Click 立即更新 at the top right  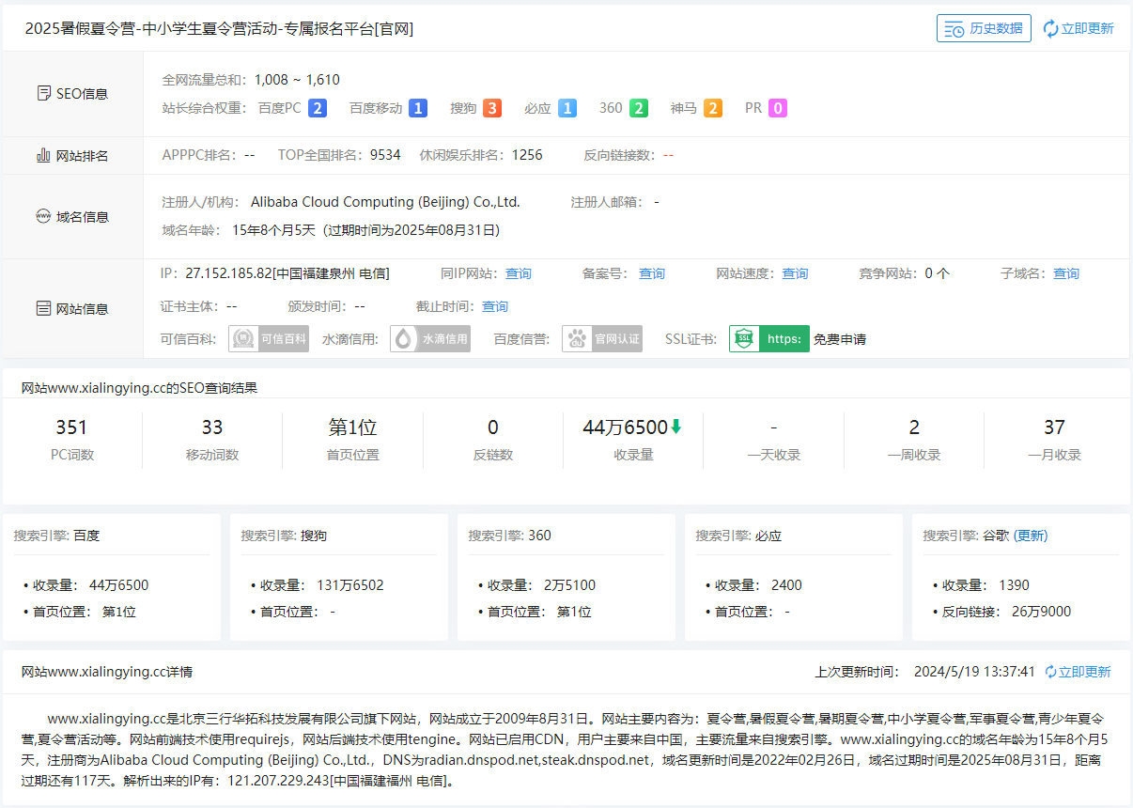coord(1088,29)
